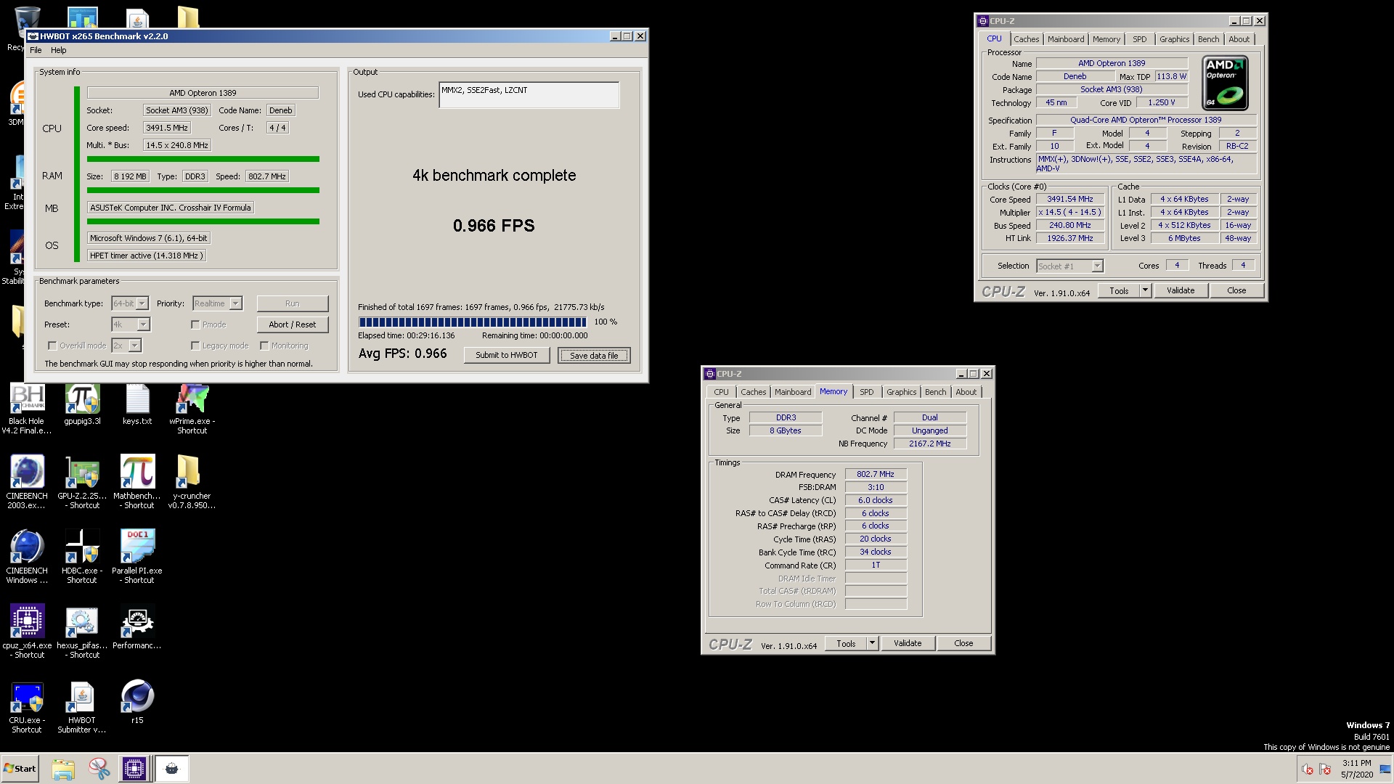Viewport: 1394px width, 784px height.
Task: Switch to Graphics tab in memory CPU-Z window
Action: (902, 392)
